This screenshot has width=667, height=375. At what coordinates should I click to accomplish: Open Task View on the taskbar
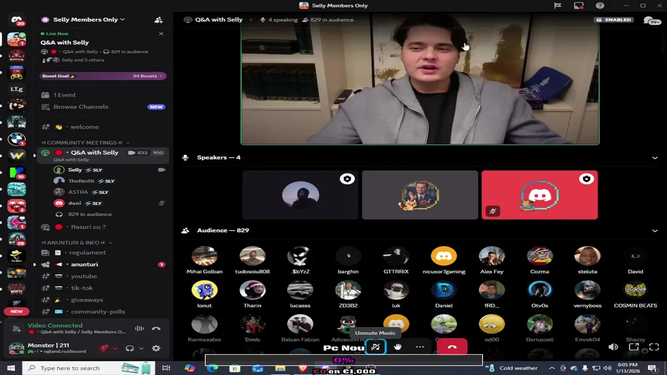(x=166, y=368)
